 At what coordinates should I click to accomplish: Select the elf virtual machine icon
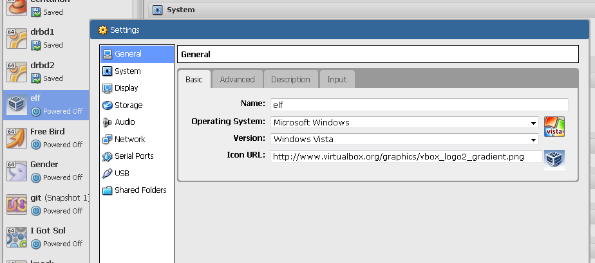click(17, 105)
